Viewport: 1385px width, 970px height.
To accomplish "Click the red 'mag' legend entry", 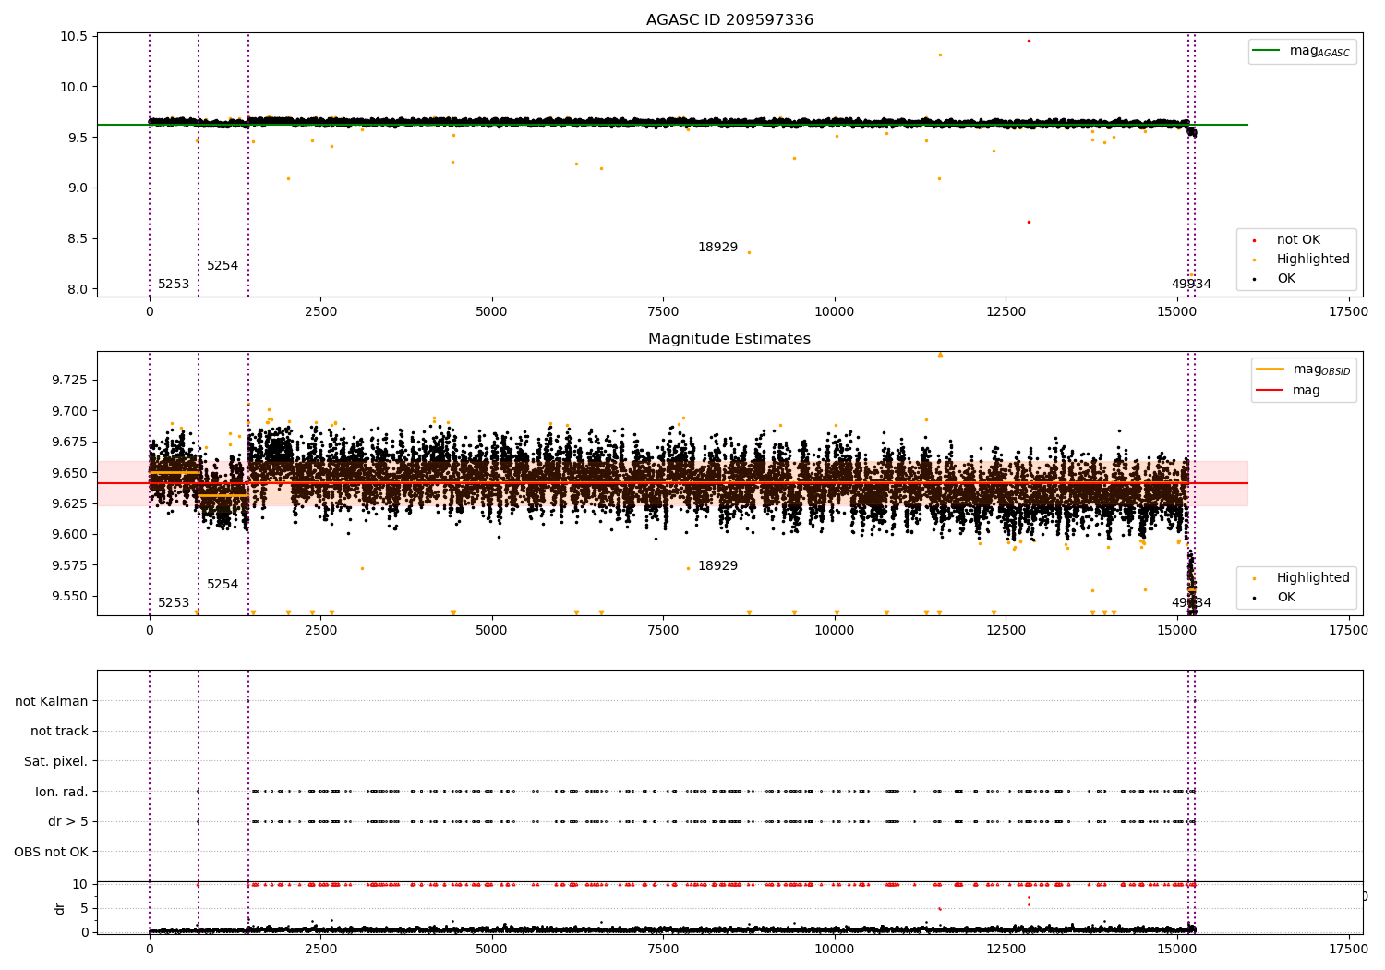I will coord(1288,391).
